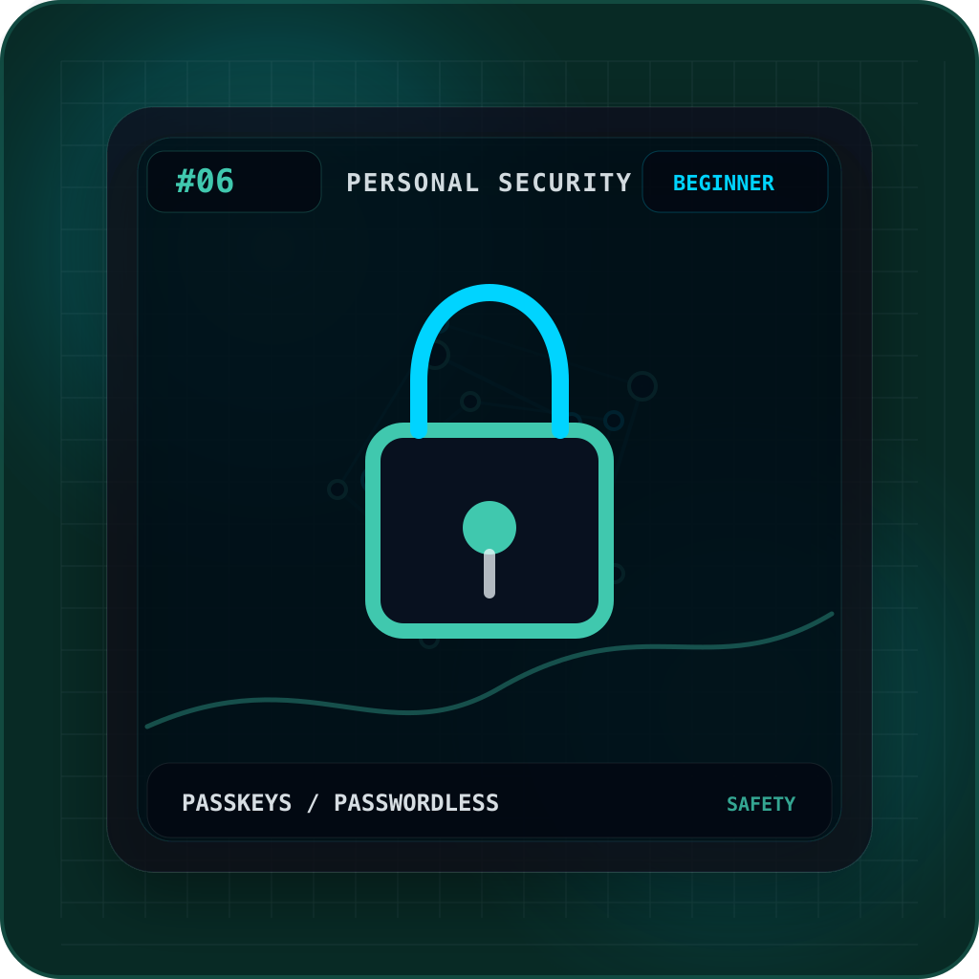
Task: Click the faint node inside the shackle arch
Action: 470,401
